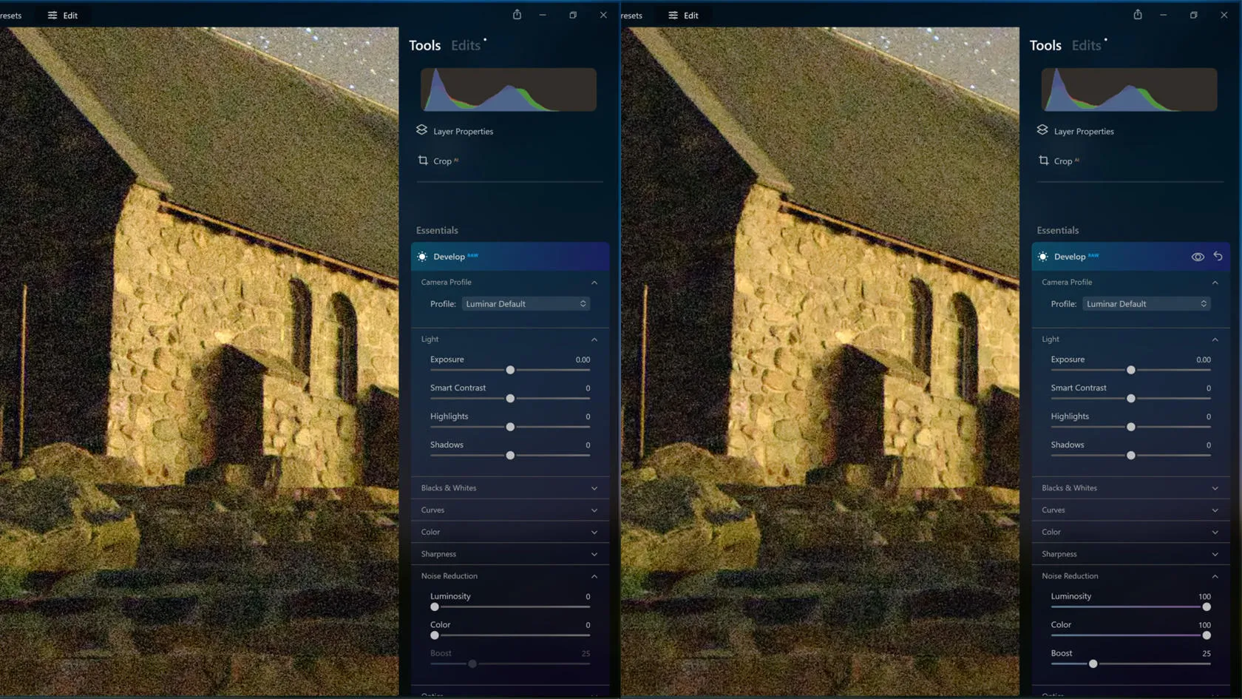Screen dimensions: 1242x699
Task: Toggle Develop visibility with the eye icon
Action: pyautogui.click(x=1197, y=257)
